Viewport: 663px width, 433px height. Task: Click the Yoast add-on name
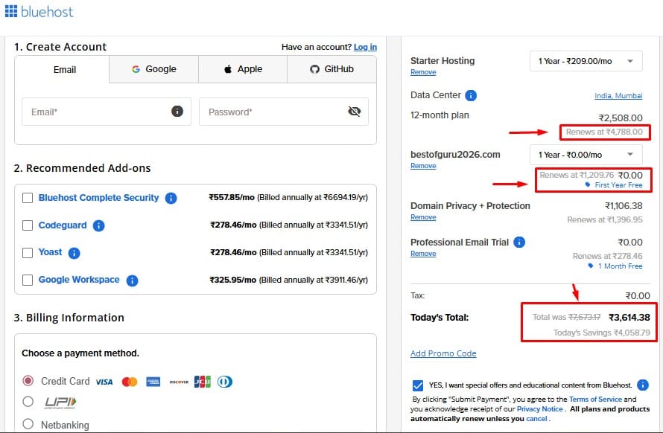coord(51,252)
